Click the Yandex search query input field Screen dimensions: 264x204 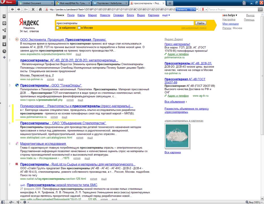click(125, 23)
